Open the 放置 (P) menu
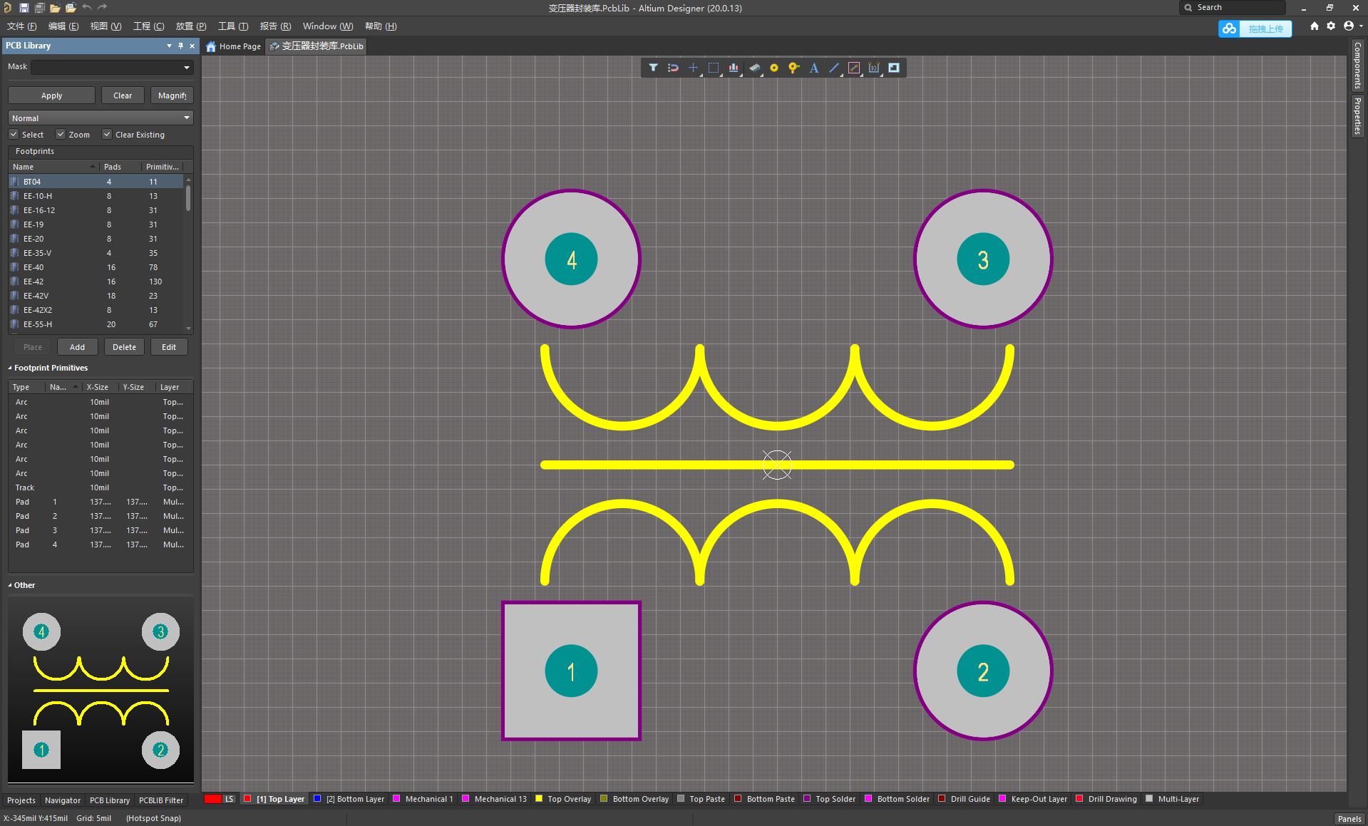1368x826 pixels. pos(191,26)
